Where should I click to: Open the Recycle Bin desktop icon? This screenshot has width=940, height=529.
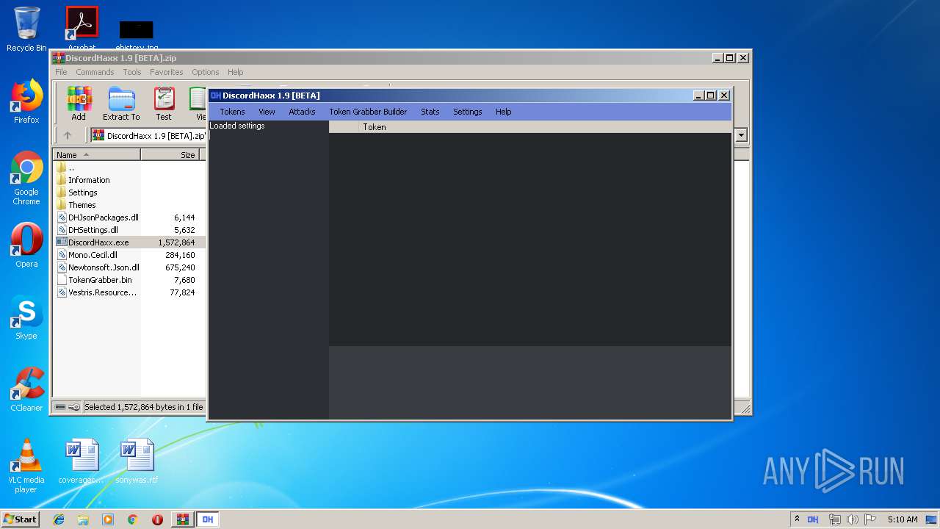pos(26,29)
